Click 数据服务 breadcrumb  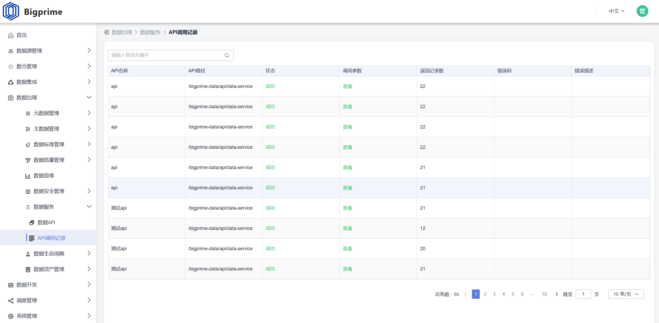(x=150, y=32)
